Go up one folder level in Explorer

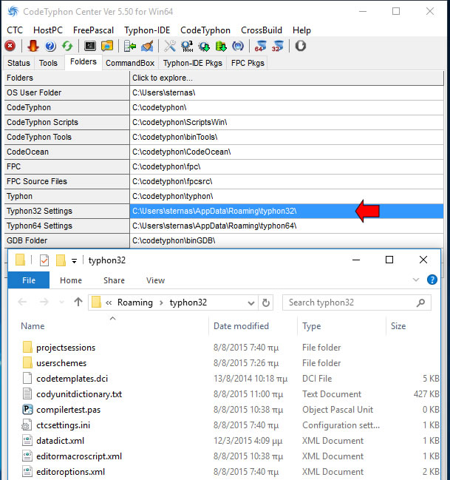point(78,302)
